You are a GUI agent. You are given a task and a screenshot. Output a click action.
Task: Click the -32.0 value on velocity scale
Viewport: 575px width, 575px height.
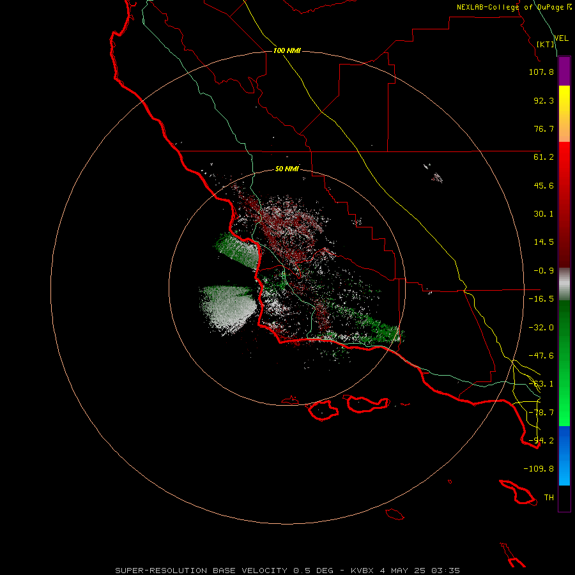(541, 328)
